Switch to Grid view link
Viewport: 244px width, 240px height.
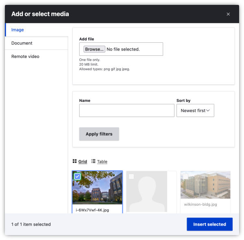83,161
